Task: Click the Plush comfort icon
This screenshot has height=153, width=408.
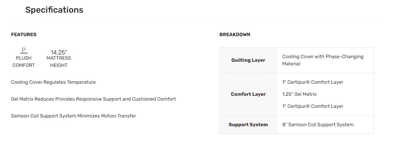Action: coord(24,51)
